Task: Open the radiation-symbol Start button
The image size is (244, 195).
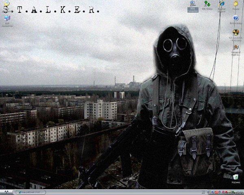Action: pos(6,192)
